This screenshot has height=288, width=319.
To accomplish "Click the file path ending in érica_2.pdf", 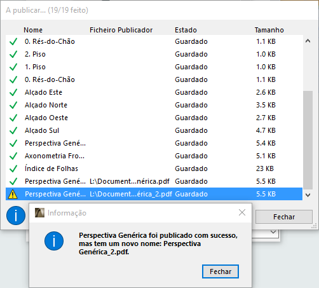I will click(131, 194).
